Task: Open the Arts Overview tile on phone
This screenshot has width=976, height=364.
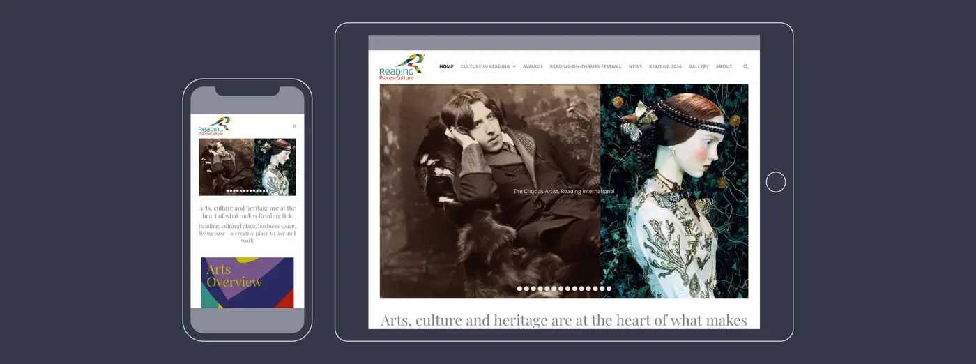Action: [247, 282]
